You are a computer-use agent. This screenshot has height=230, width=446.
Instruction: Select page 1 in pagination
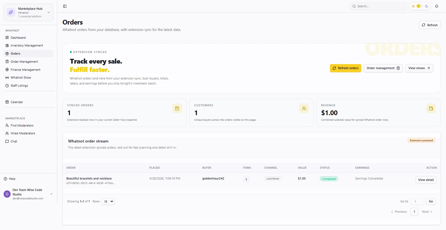414,212
